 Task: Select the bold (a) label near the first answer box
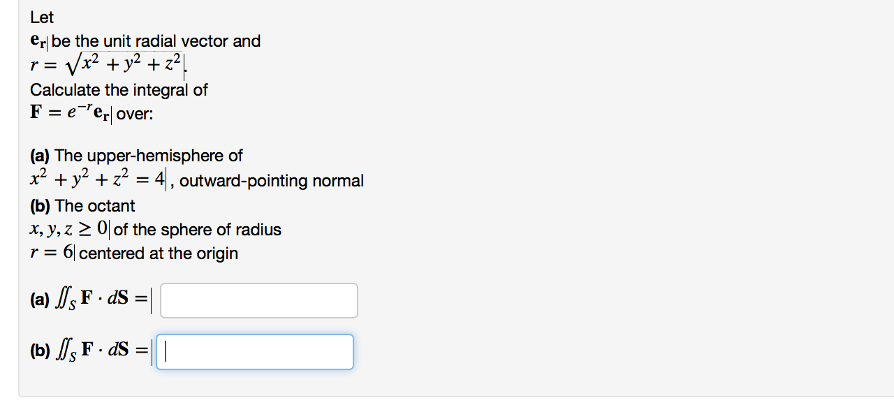[39, 300]
